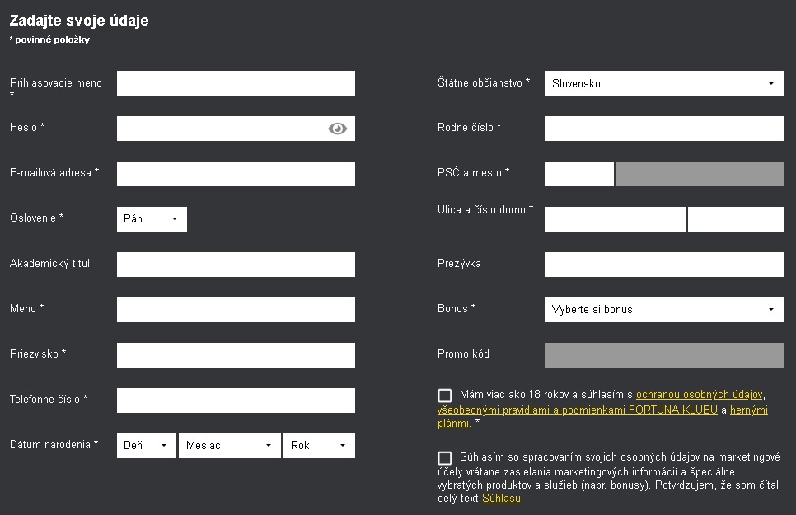The image size is (796, 515).
Task: Open the Rok birth year dropdown
Action: point(319,446)
